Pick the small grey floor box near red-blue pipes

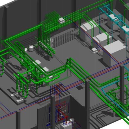point(94,50)
